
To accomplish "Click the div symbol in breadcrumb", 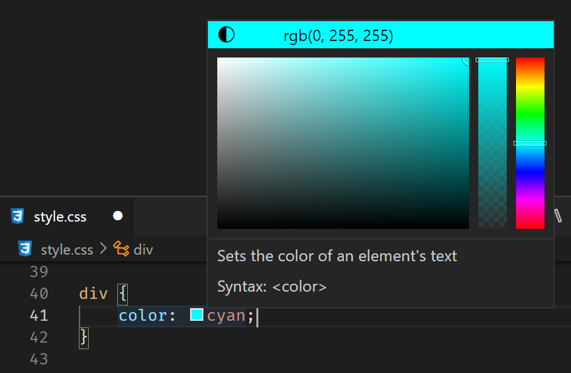I will pos(143,250).
